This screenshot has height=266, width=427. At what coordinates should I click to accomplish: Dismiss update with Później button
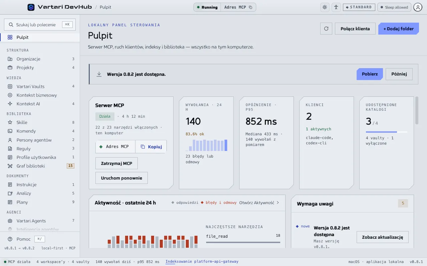(x=399, y=74)
